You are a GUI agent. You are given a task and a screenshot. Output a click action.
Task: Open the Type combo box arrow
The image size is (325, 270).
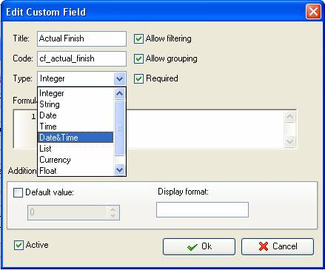coord(120,78)
